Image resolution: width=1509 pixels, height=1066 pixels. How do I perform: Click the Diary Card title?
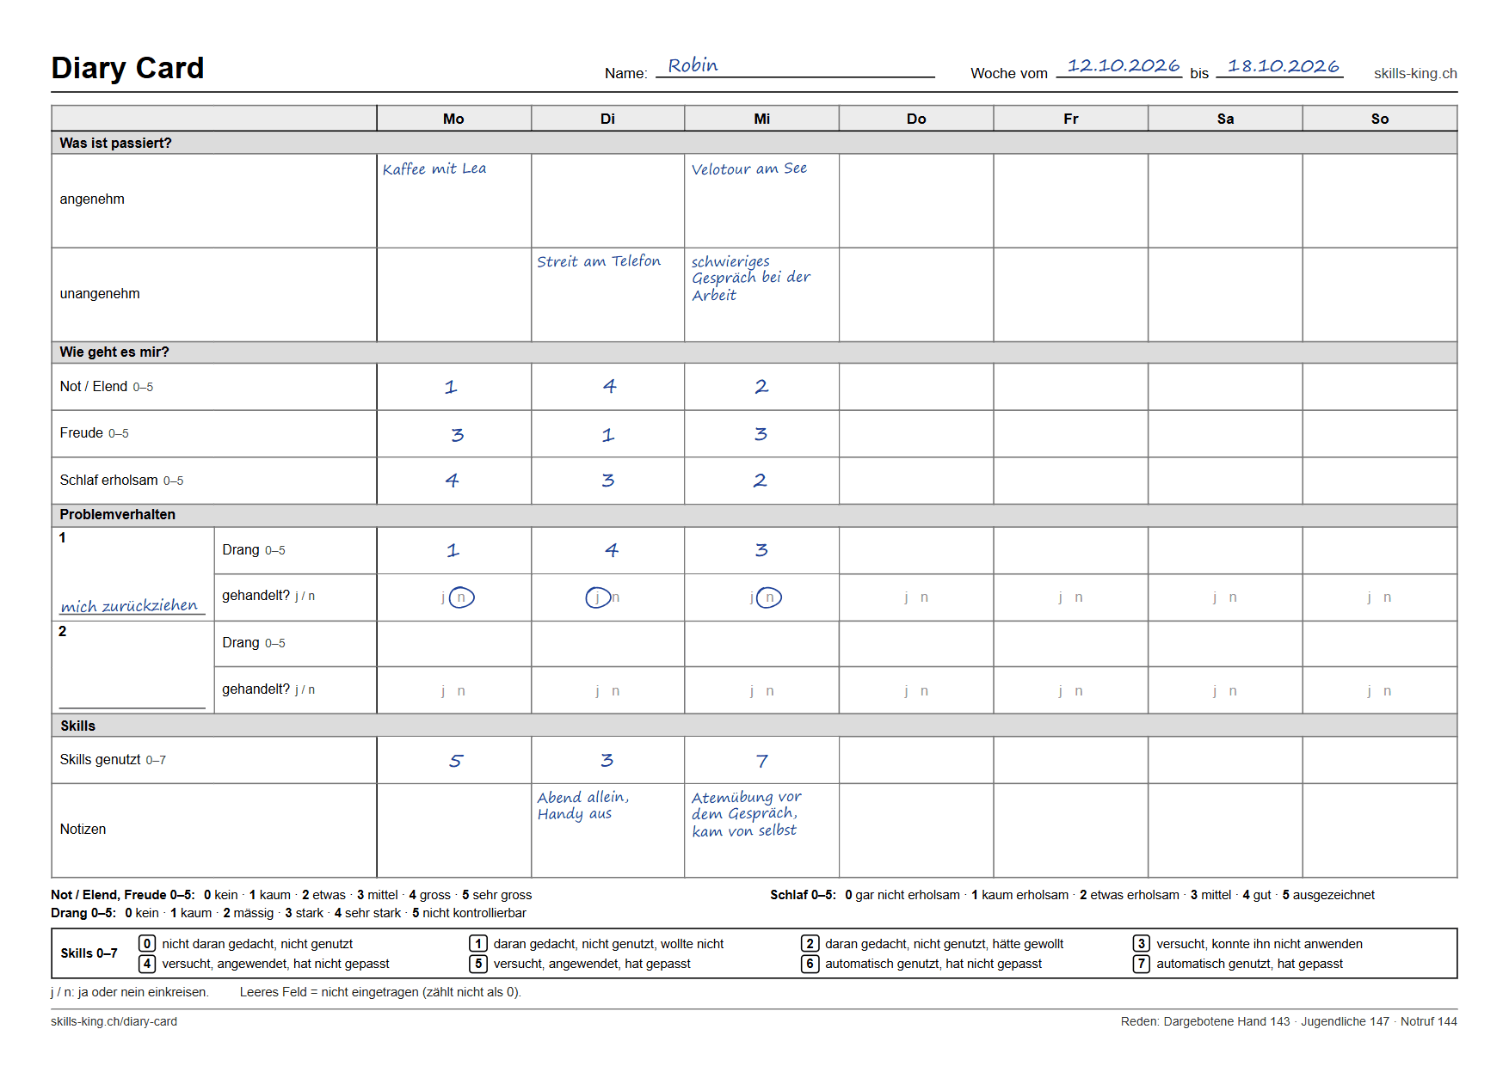pyautogui.click(x=127, y=68)
